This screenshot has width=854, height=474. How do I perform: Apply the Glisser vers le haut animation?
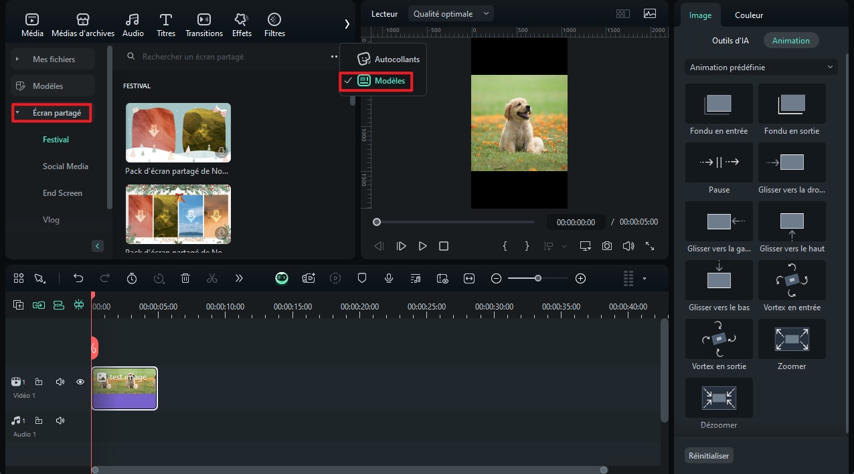(792, 228)
